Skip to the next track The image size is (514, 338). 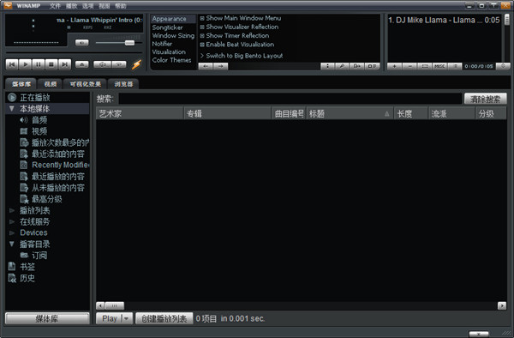(64, 64)
